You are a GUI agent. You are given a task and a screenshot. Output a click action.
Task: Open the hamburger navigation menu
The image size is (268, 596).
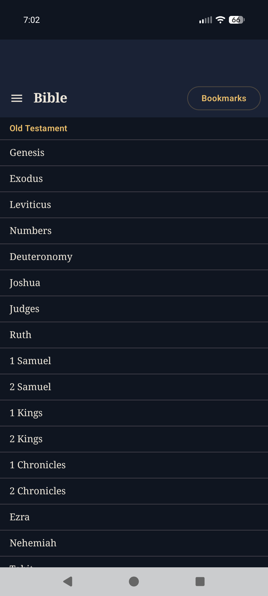[16, 98]
